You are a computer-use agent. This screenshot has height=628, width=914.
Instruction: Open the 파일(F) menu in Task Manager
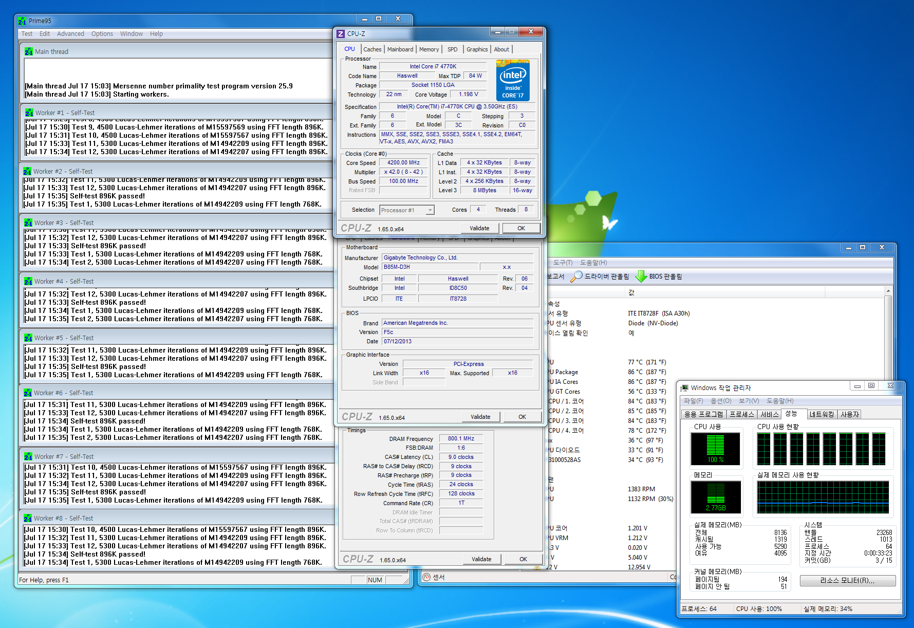tap(693, 401)
